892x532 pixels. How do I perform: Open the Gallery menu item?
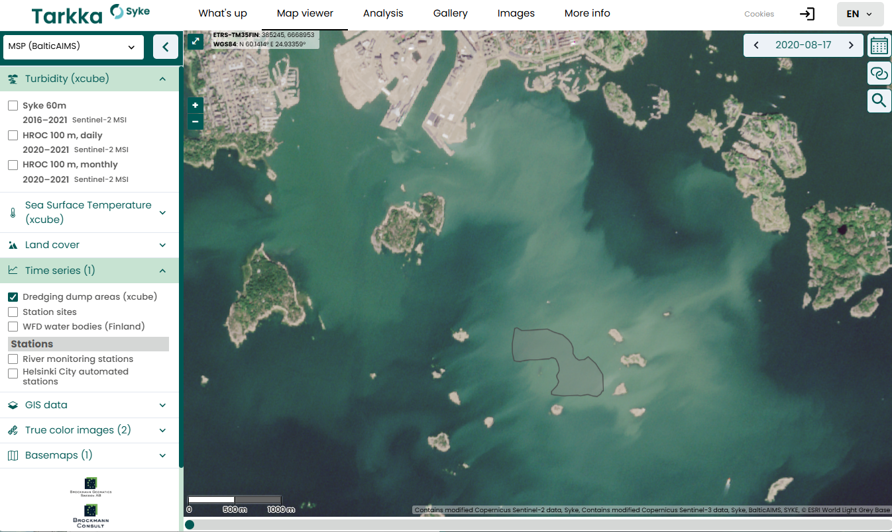pos(450,13)
